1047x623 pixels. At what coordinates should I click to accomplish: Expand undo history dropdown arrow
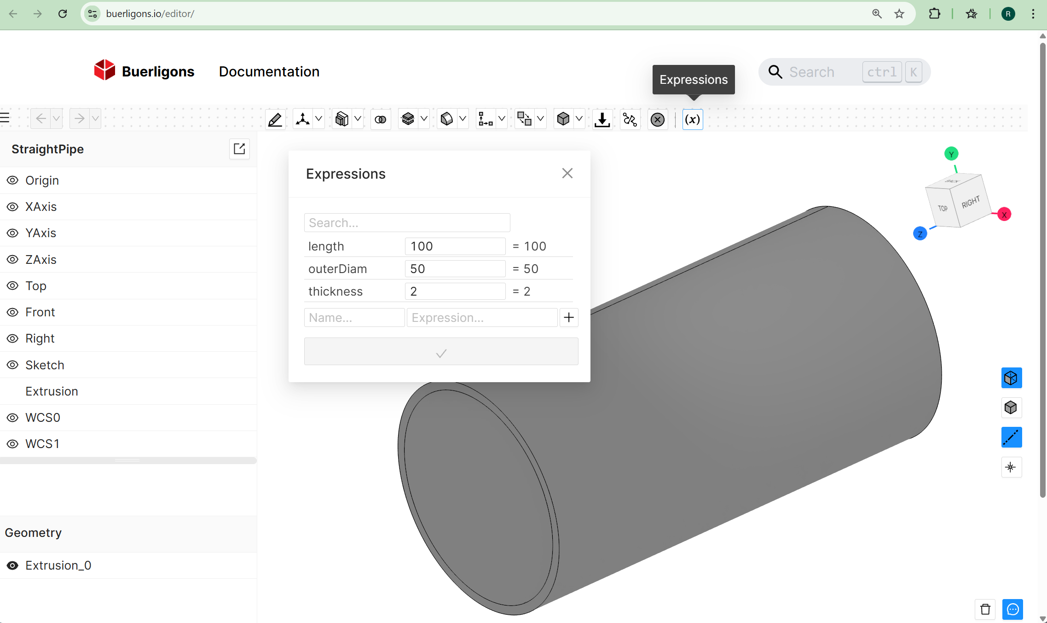56,119
